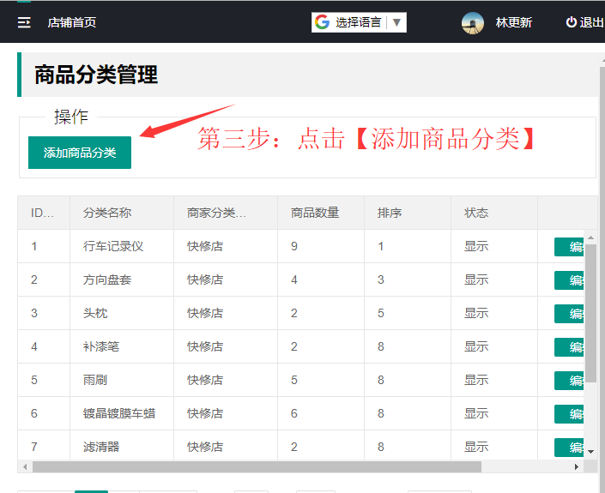Go to 店铺首页 store home
Image resolution: width=605 pixels, height=493 pixels.
pos(72,22)
